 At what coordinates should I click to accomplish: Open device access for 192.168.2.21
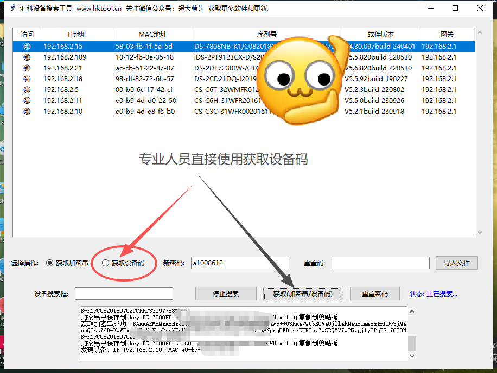tap(27, 68)
